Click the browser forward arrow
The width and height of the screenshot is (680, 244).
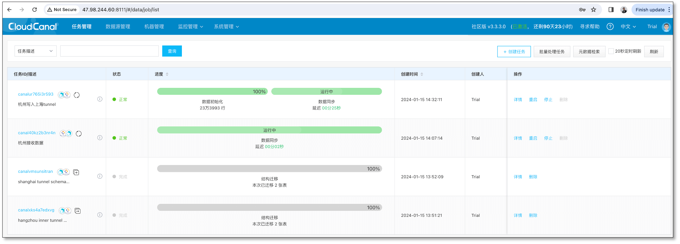click(x=22, y=9)
